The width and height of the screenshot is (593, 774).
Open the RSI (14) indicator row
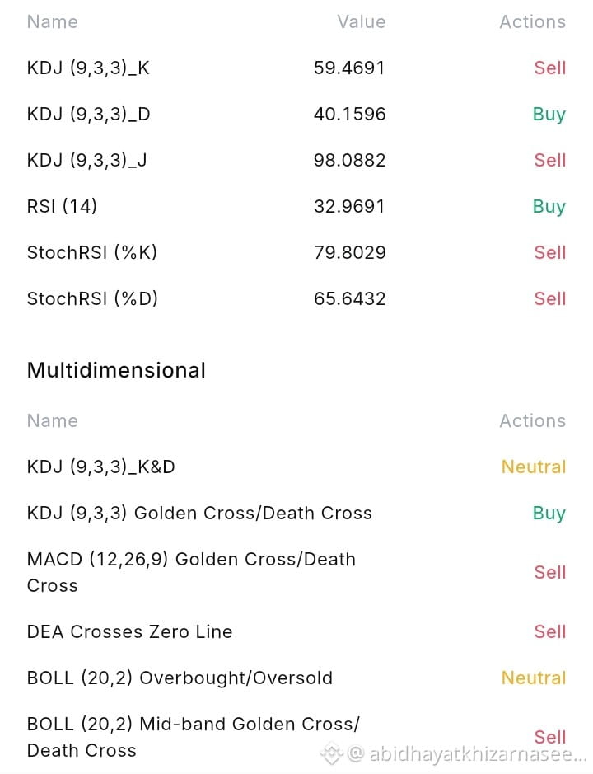[296, 206]
